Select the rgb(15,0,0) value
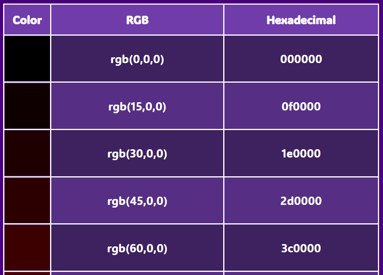 click(x=137, y=107)
